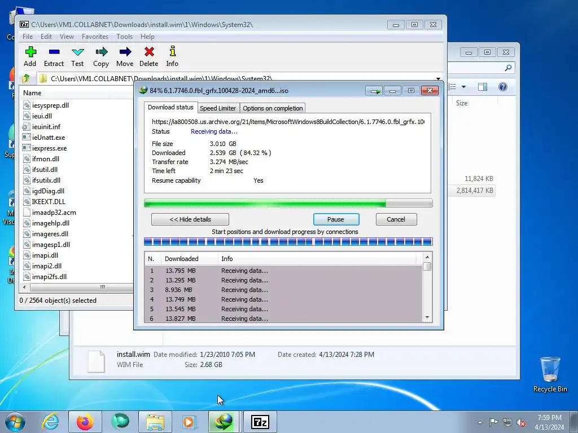Click the Add toolbar icon in 7-Zip
The height and width of the screenshot is (433, 578).
30,57
